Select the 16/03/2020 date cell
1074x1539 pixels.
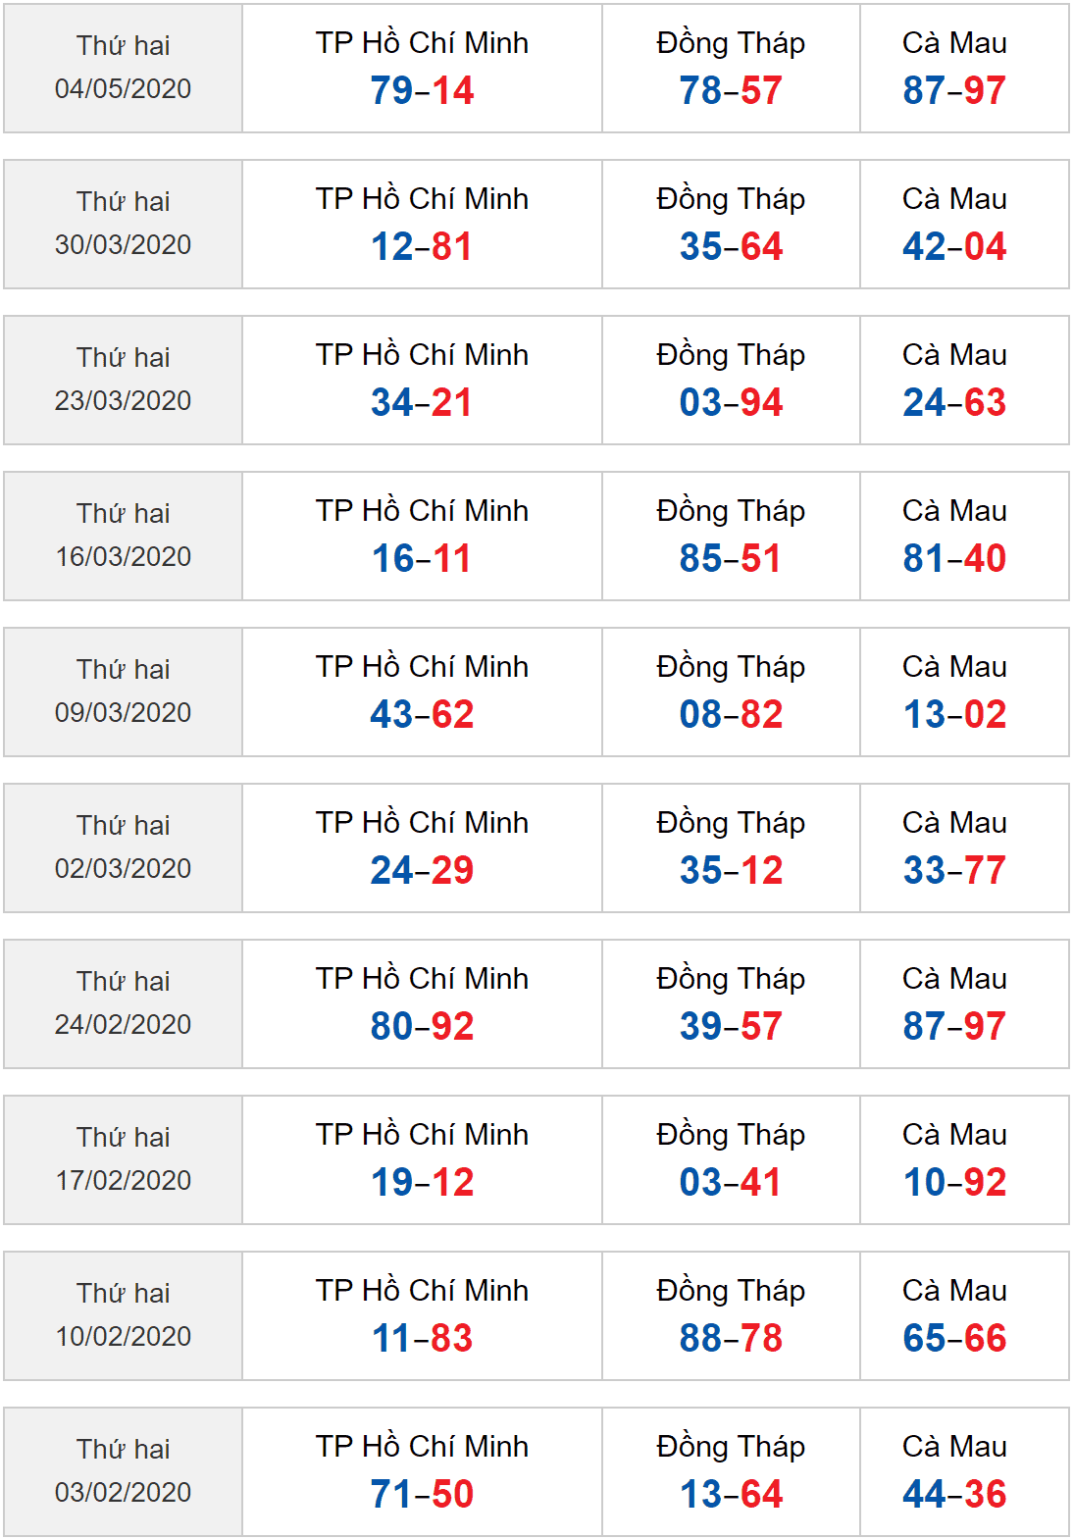point(123,536)
